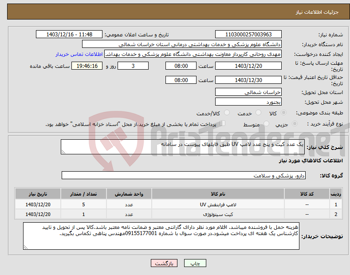Click row number 2 in the items table
The width and height of the screenshot is (350, 275).
click(x=336, y=214)
